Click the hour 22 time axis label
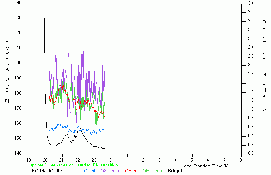The height and width of the screenshot is (175, 271). 78,160
